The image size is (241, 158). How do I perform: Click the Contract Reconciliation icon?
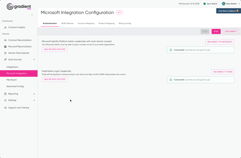[5, 40]
